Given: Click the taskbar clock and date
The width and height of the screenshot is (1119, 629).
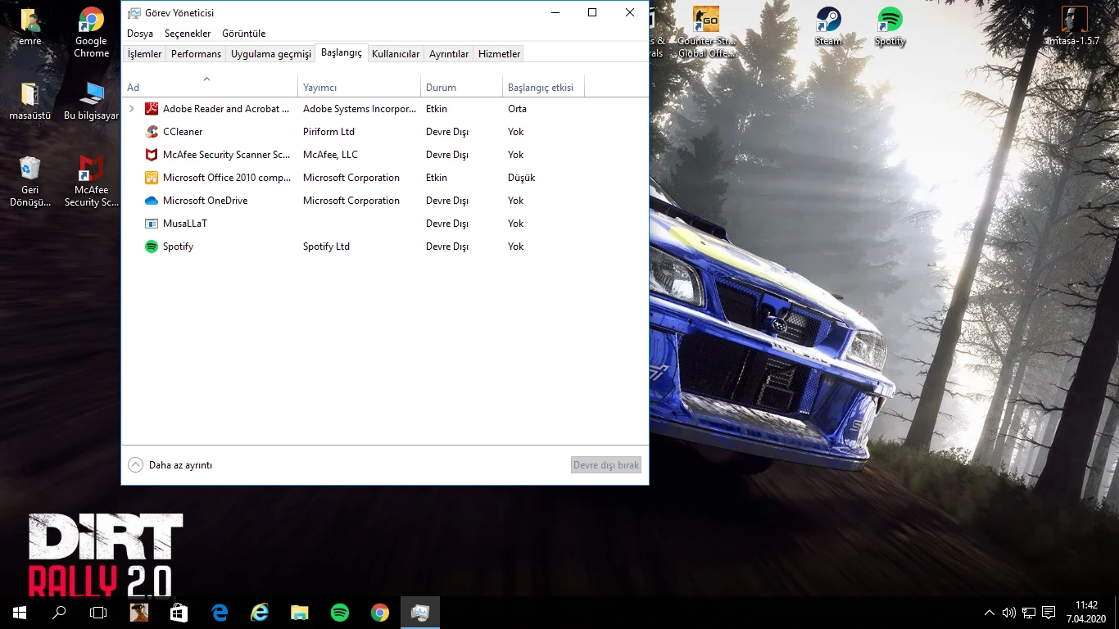Looking at the screenshot, I should tap(1086, 613).
